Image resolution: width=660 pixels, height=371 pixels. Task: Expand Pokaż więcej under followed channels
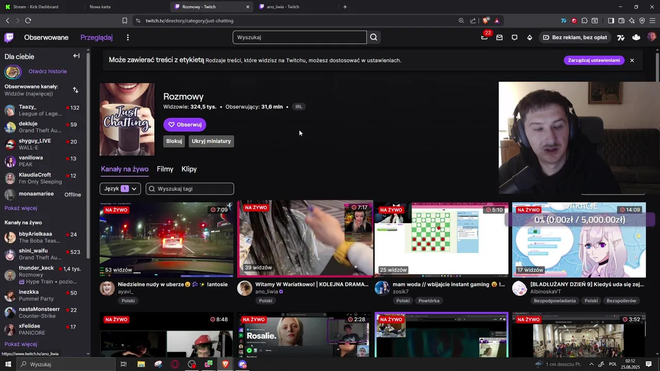(21, 208)
